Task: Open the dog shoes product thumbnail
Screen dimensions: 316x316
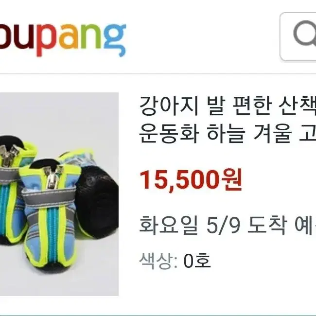Action: pos(59,194)
